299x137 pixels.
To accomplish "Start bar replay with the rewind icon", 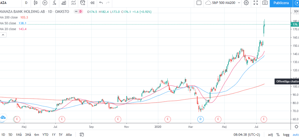I will click(92, 3).
